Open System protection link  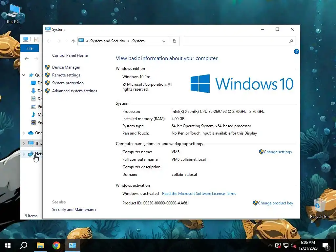click(x=68, y=83)
